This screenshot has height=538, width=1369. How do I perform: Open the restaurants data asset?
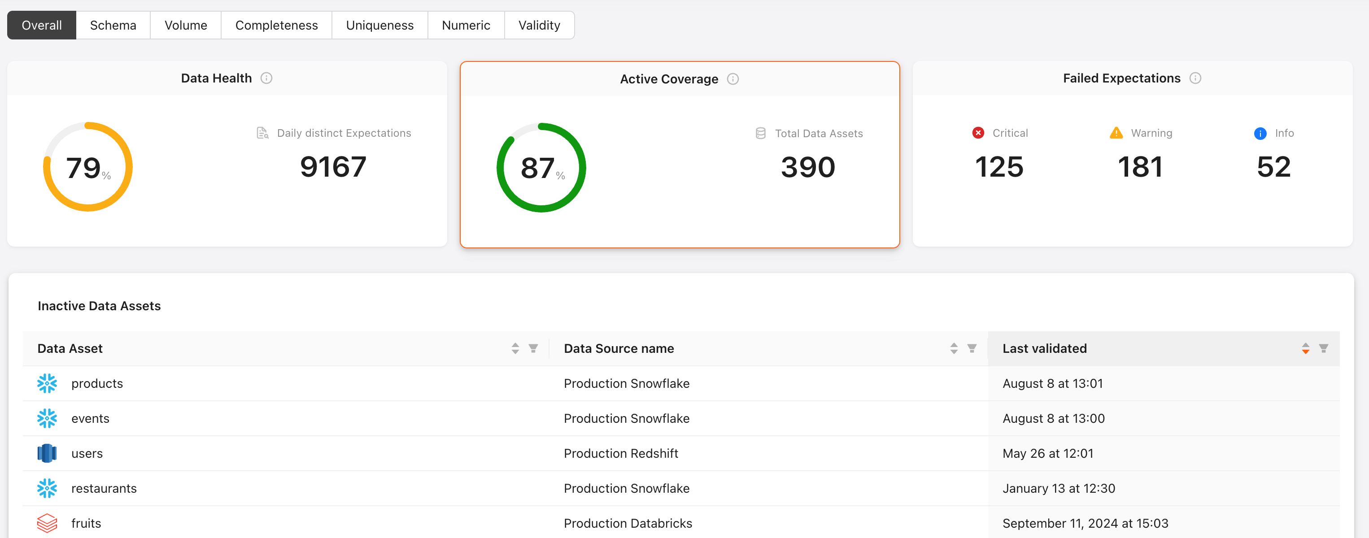[104, 488]
